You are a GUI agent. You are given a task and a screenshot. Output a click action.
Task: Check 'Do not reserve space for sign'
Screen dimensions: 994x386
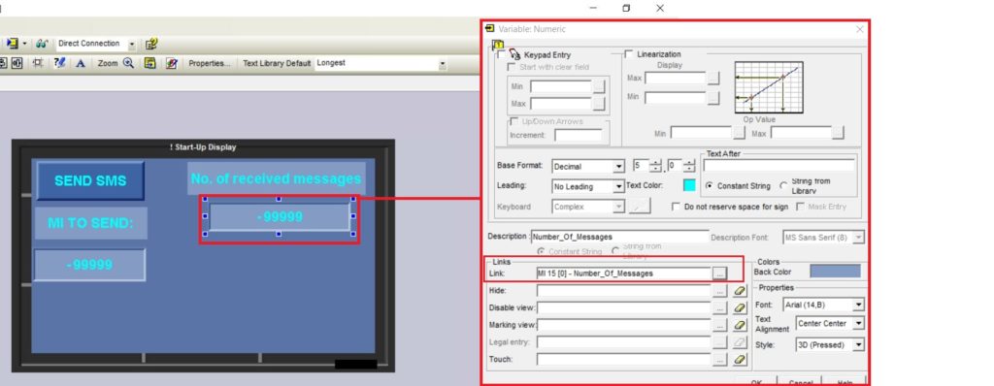click(x=676, y=207)
